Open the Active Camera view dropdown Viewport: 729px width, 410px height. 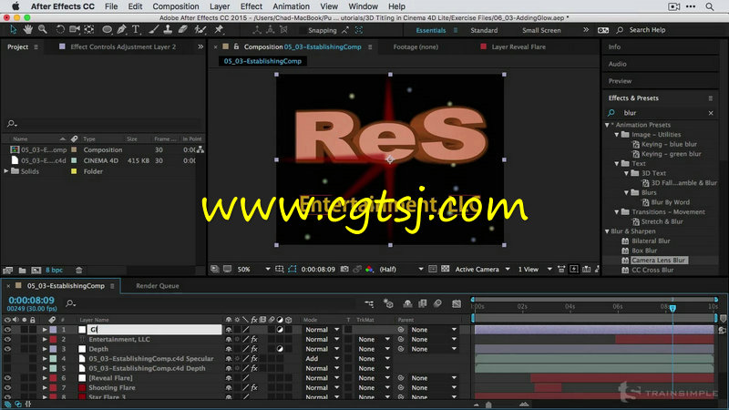pyautogui.click(x=483, y=269)
